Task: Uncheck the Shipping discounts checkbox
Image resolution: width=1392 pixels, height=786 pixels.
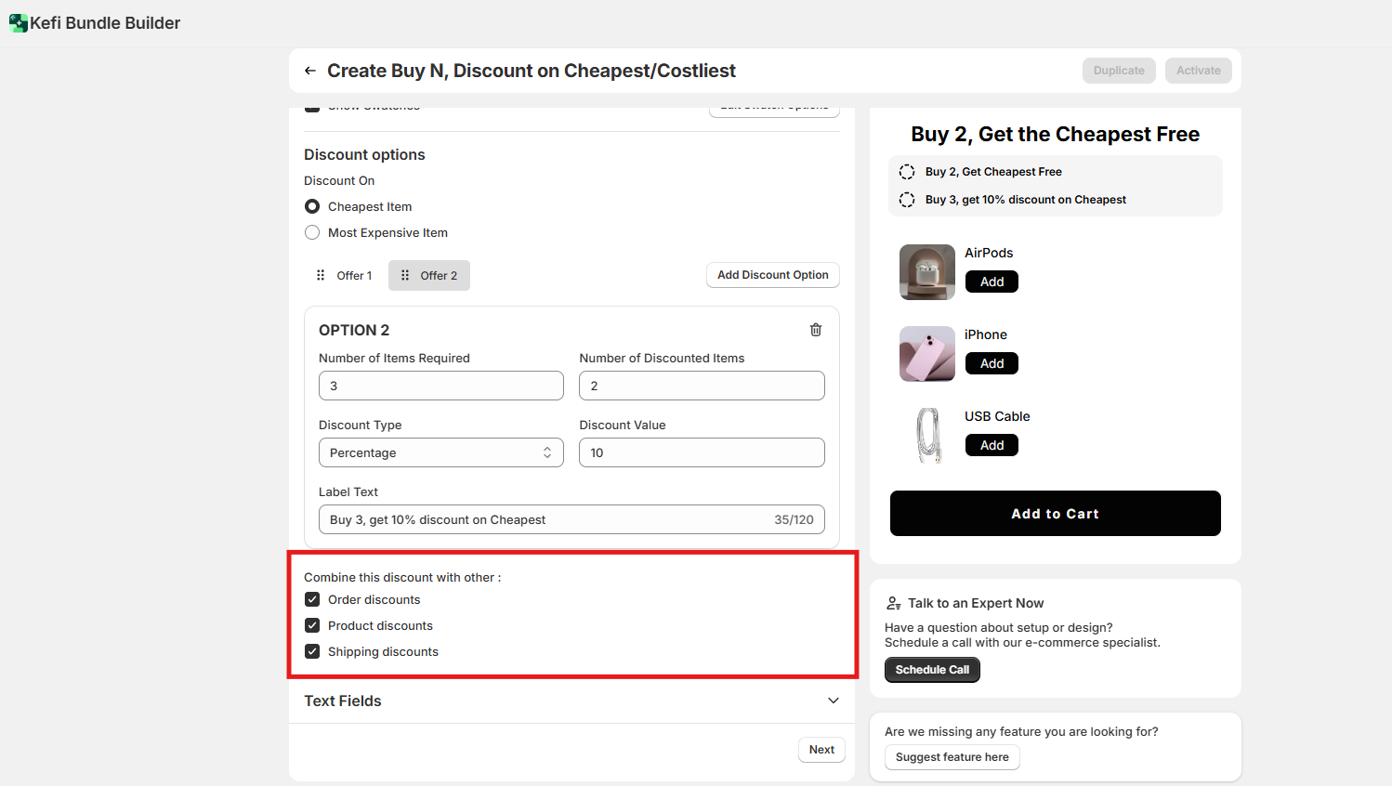Action: point(312,652)
